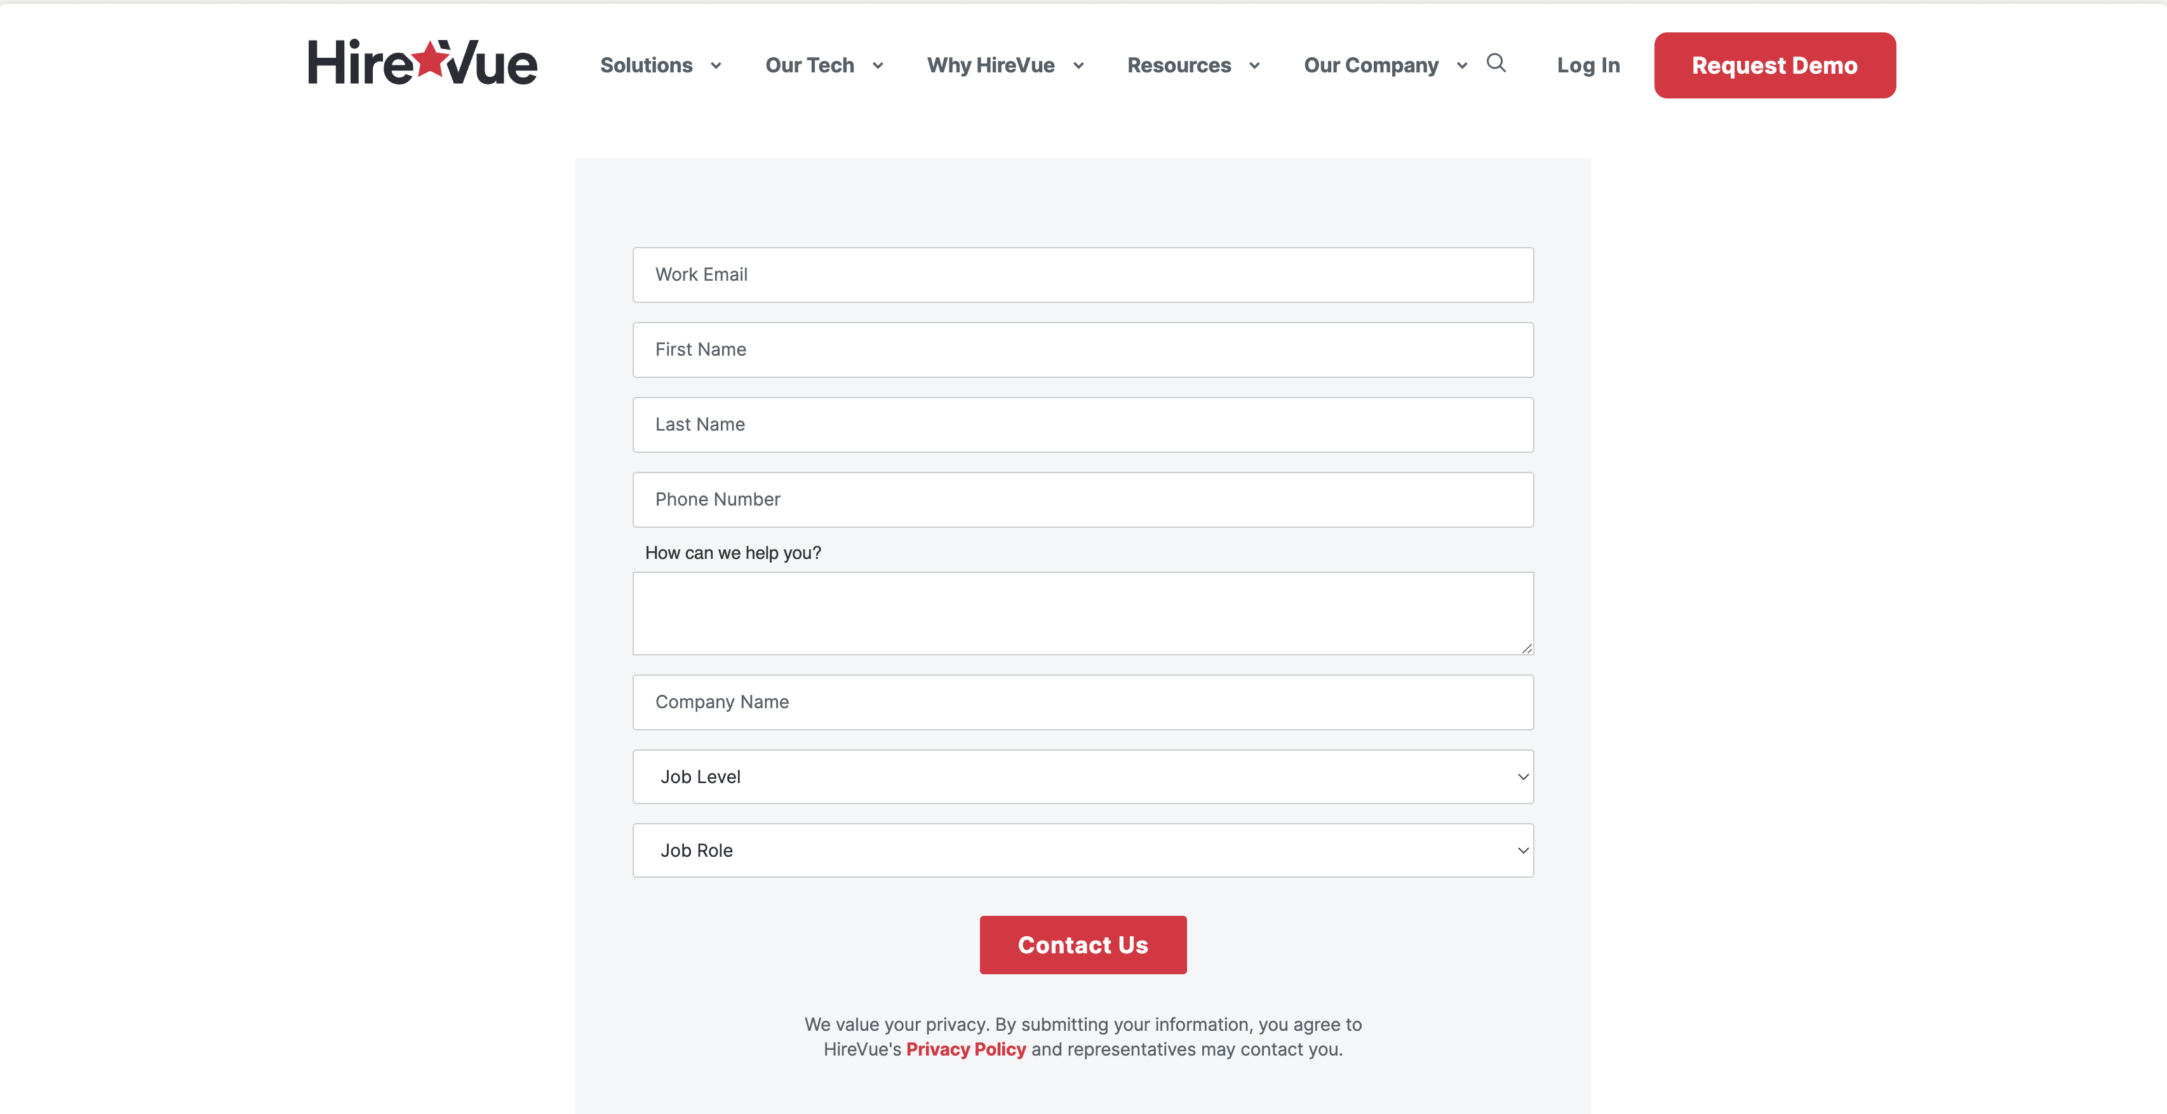The height and width of the screenshot is (1114, 2167).
Task: Expand the Job Level dropdown
Action: 1083,776
